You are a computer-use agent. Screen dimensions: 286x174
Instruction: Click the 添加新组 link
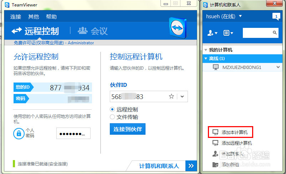tap(230, 164)
